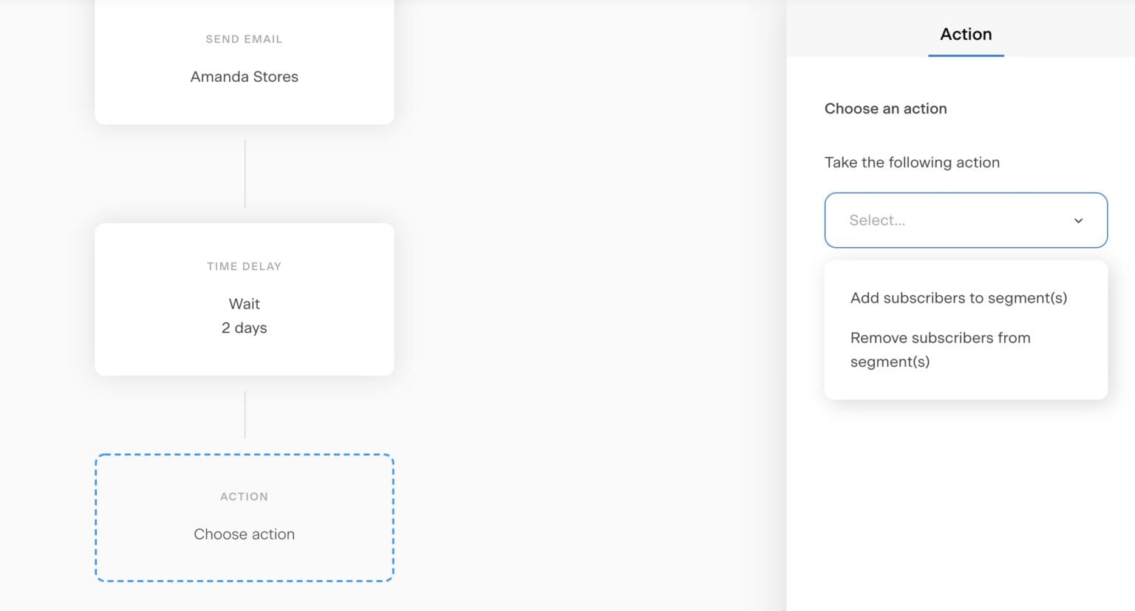Select the Choose action placeholder

click(244, 534)
